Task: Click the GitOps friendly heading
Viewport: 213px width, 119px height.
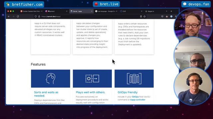Action: (x=127, y=92)
